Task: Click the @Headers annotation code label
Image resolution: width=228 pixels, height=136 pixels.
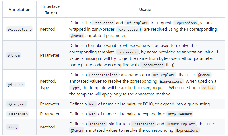Action: [x=16, y=84]
